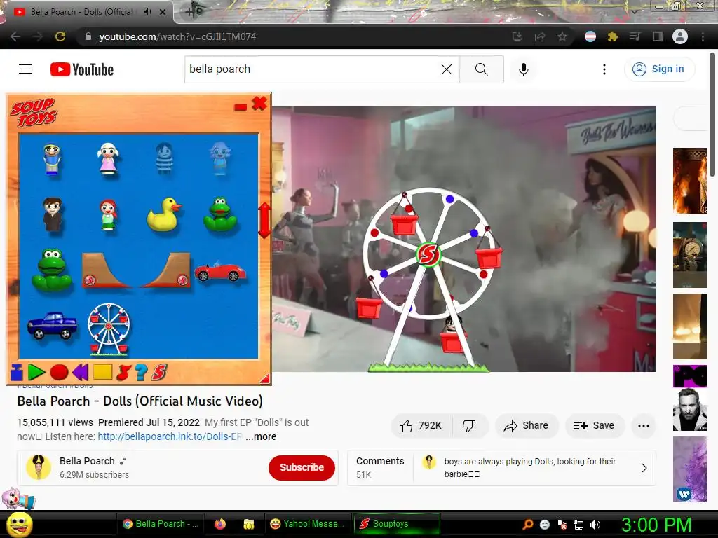Open YouTube hamburger guide menu
Screen dimensions: 718x538
pyautogui.click(x=25, y=69)
